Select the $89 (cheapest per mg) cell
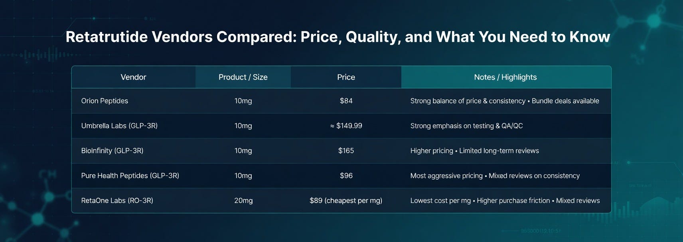This screenshot has width=683, height=242. [x=346, y=201]
